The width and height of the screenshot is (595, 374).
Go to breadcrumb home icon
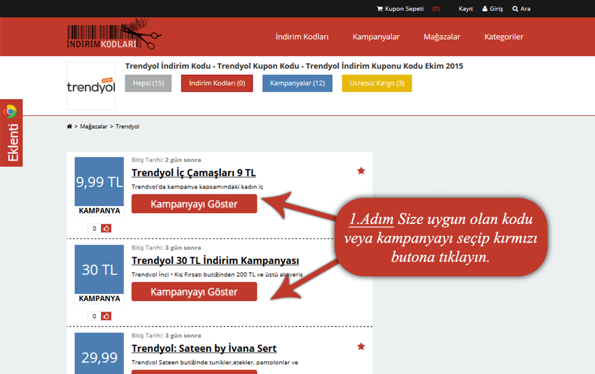tap(69, 126)
